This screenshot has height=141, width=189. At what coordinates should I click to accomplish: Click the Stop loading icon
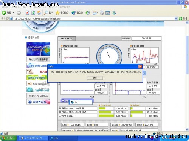coord(27,12)
